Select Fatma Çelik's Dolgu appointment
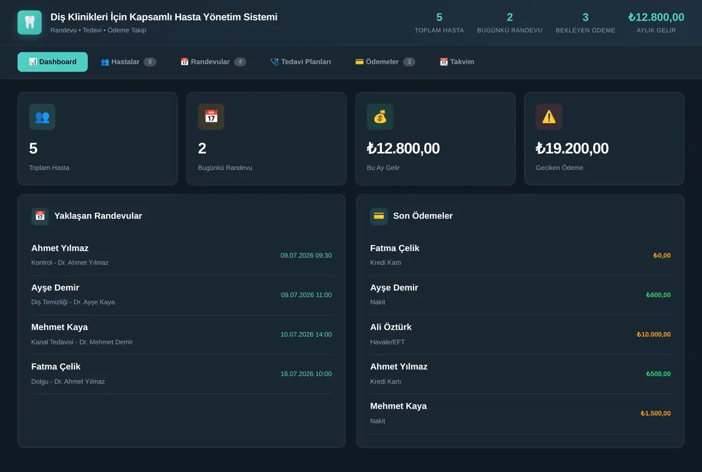 click(x=181, y=374)
